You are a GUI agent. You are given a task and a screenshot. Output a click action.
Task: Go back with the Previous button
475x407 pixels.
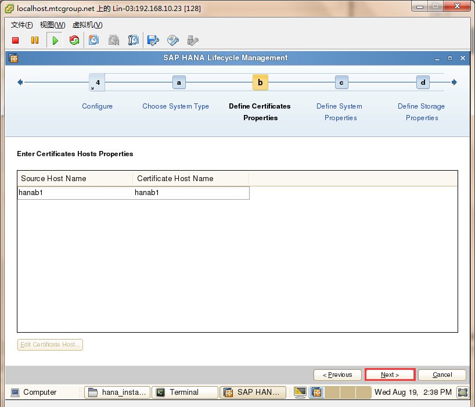(337, 375)
